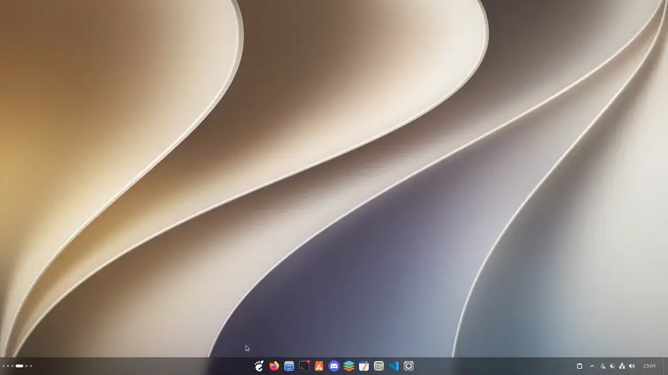Open the system settings gear icon
Image resolution: width=668 pixels, height=375 pixels.
pos(408,366)
